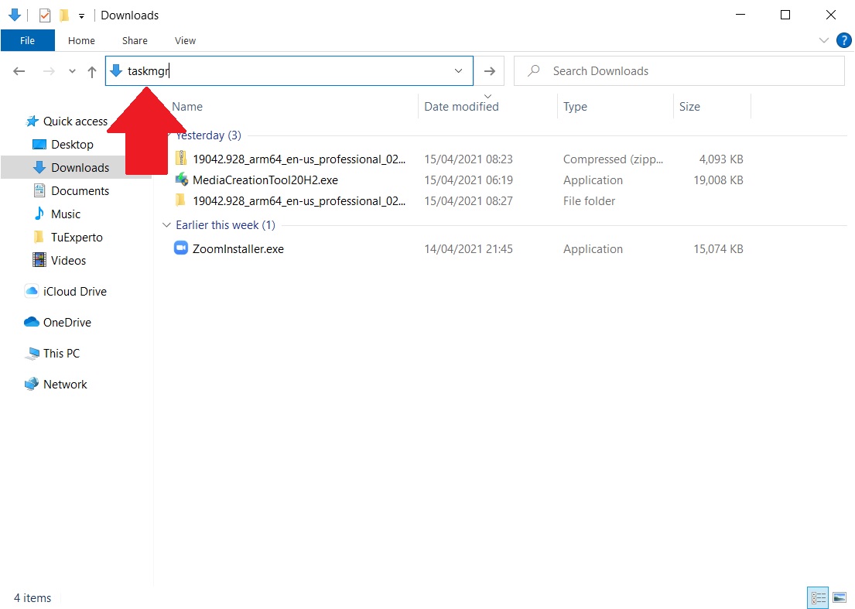The width and height of the screenshot is (855, 609).
Task: Click the MediaCreationTool20H2.exe application icon
Action: (x=181, y=180)
